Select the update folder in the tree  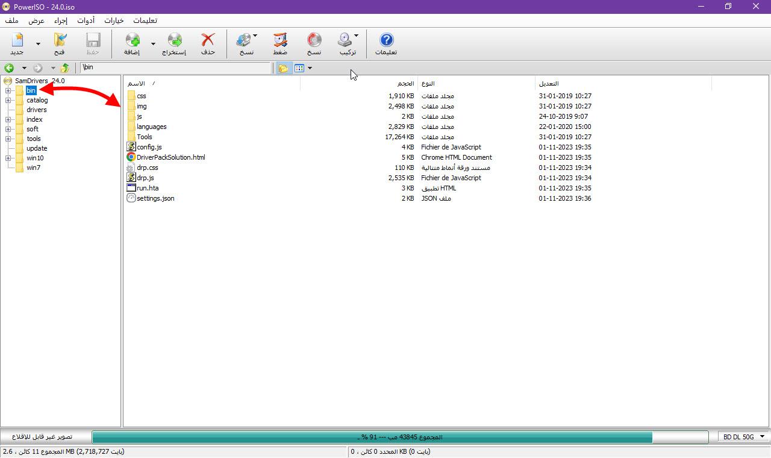tap(37, 148)
